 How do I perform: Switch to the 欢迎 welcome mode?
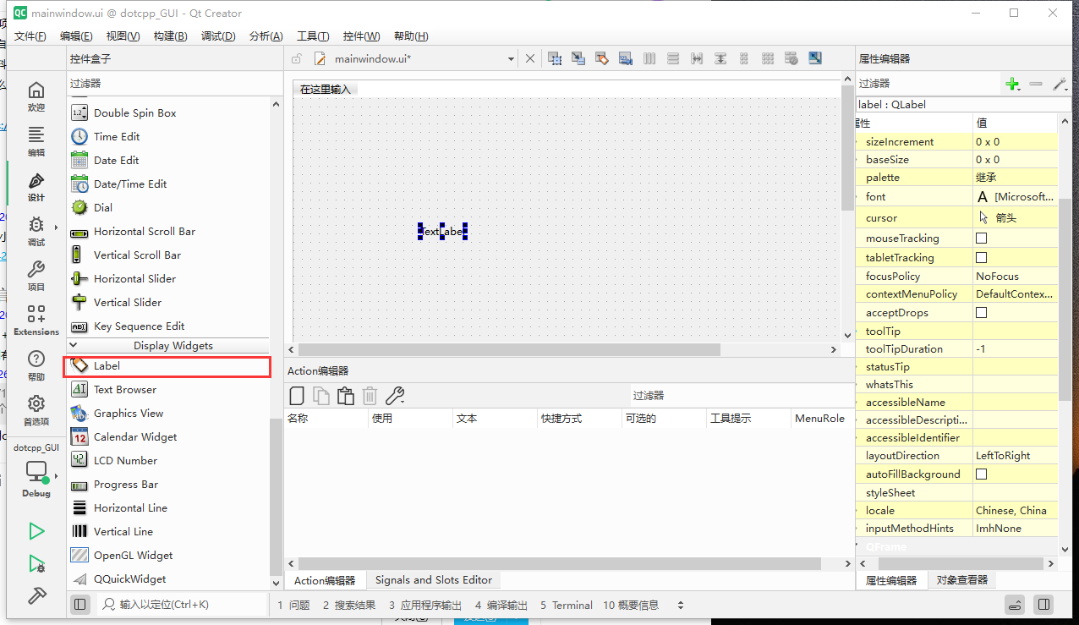point(36,97)
